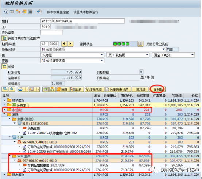Click the 关账历史记录 button
Image resolution: width=202 pixels, height=179 pixels.
(118, 89)
